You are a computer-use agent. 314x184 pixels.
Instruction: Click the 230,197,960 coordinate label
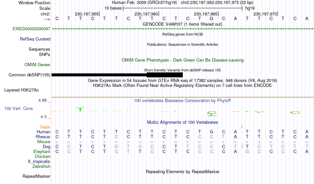click(x=146, y=14)
